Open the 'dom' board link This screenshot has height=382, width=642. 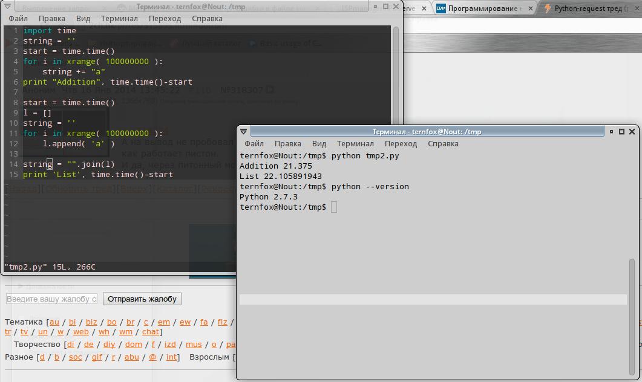[x=134, y=345]
